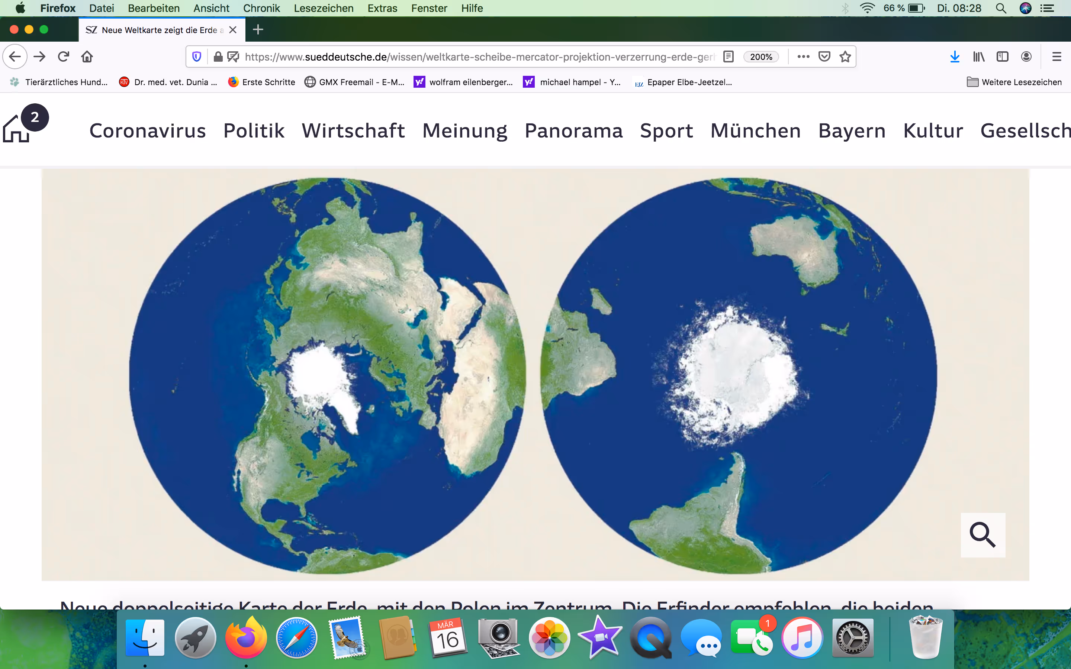Image resolution: width=1071 pixels, height=669 pixels.
Task: Open the tracking protection shield icon
Action: pos(197,56)
